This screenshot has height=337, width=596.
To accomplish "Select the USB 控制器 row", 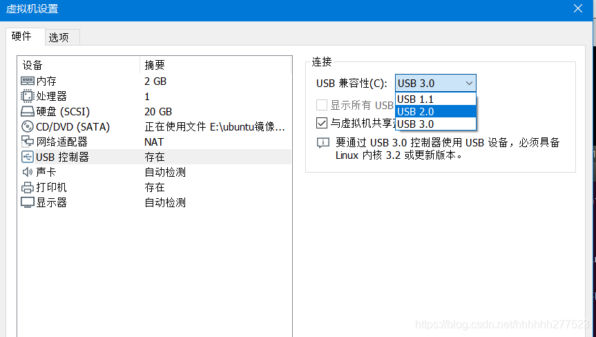I will tap(155, 157).
